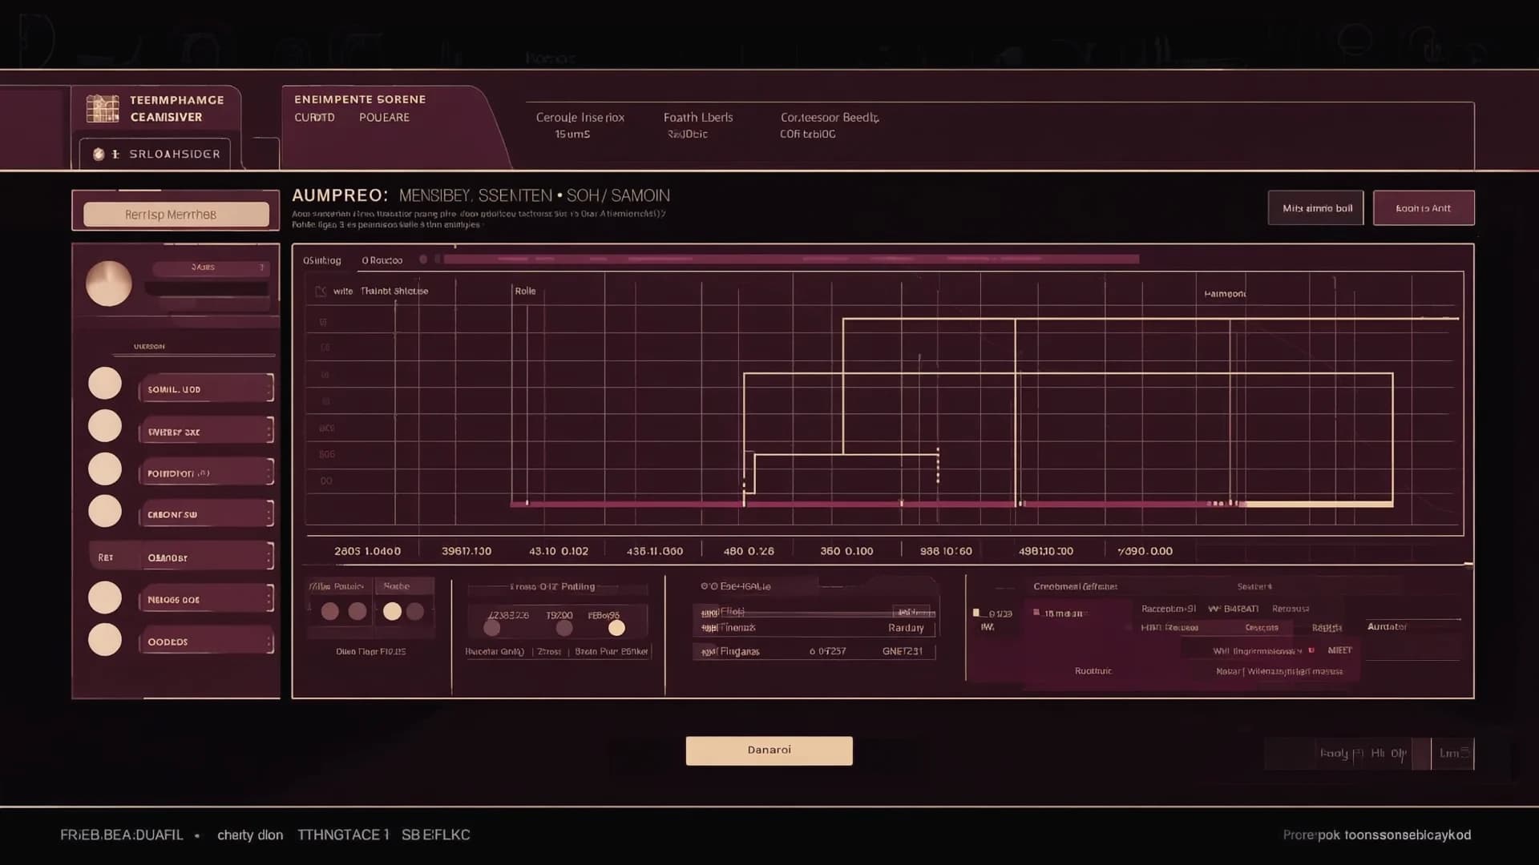1539x865 pixels.
Task: Select the dot under T9290
Action: click(564, 628)
